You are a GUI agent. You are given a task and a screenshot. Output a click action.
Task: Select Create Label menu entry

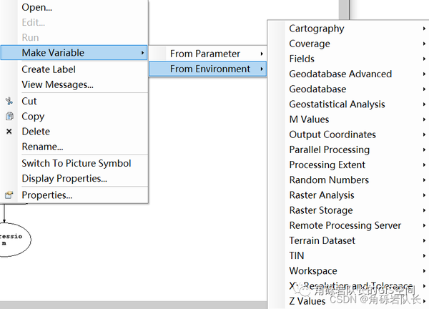point(49,69)
